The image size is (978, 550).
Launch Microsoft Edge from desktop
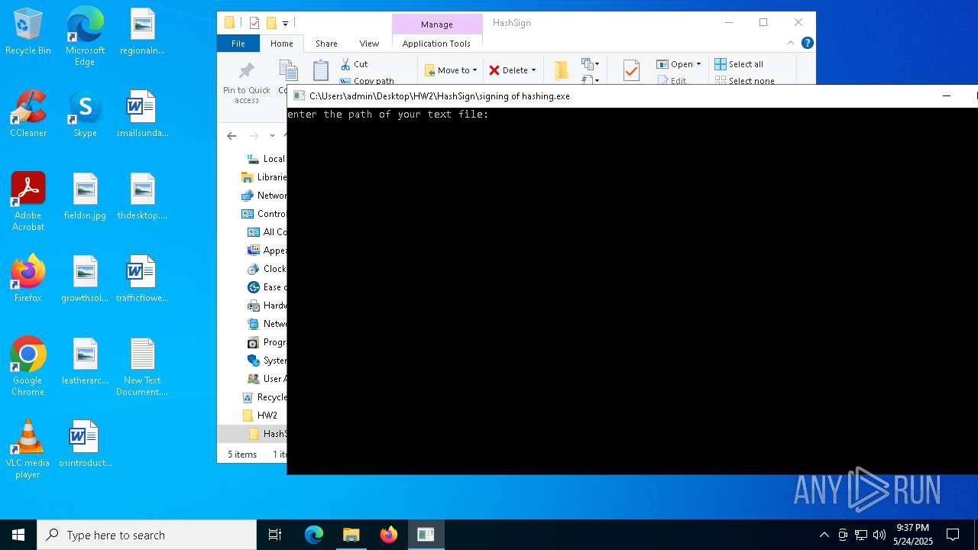85,35
